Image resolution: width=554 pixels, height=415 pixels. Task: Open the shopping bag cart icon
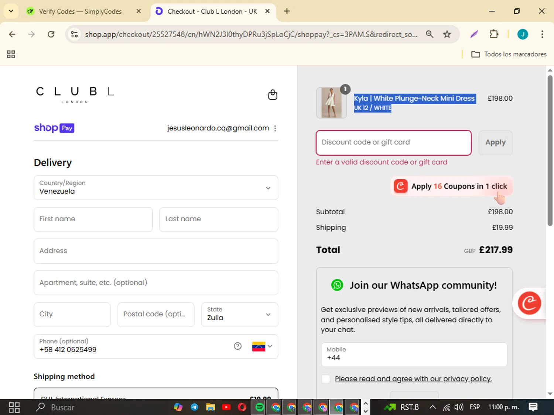pyautogui.click(x=273, y=95)
